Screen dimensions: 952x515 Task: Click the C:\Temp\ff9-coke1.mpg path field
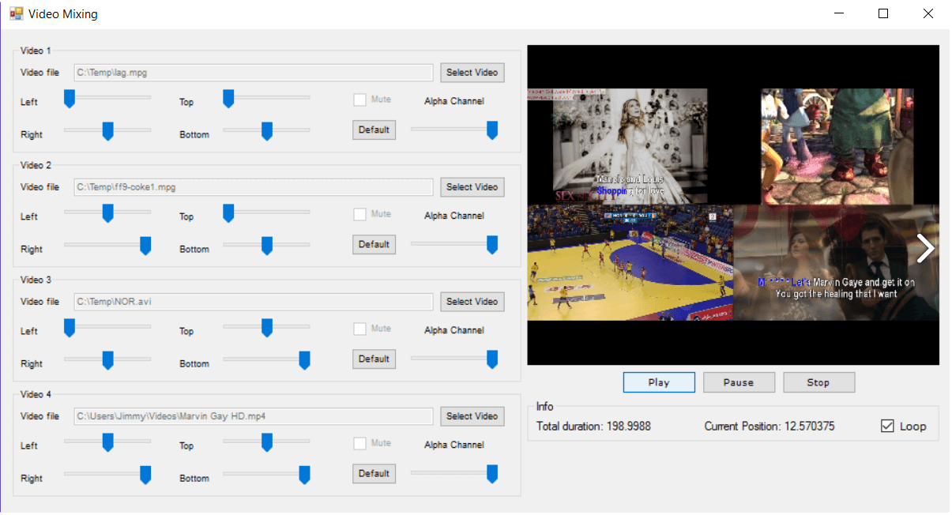point(253,187)
